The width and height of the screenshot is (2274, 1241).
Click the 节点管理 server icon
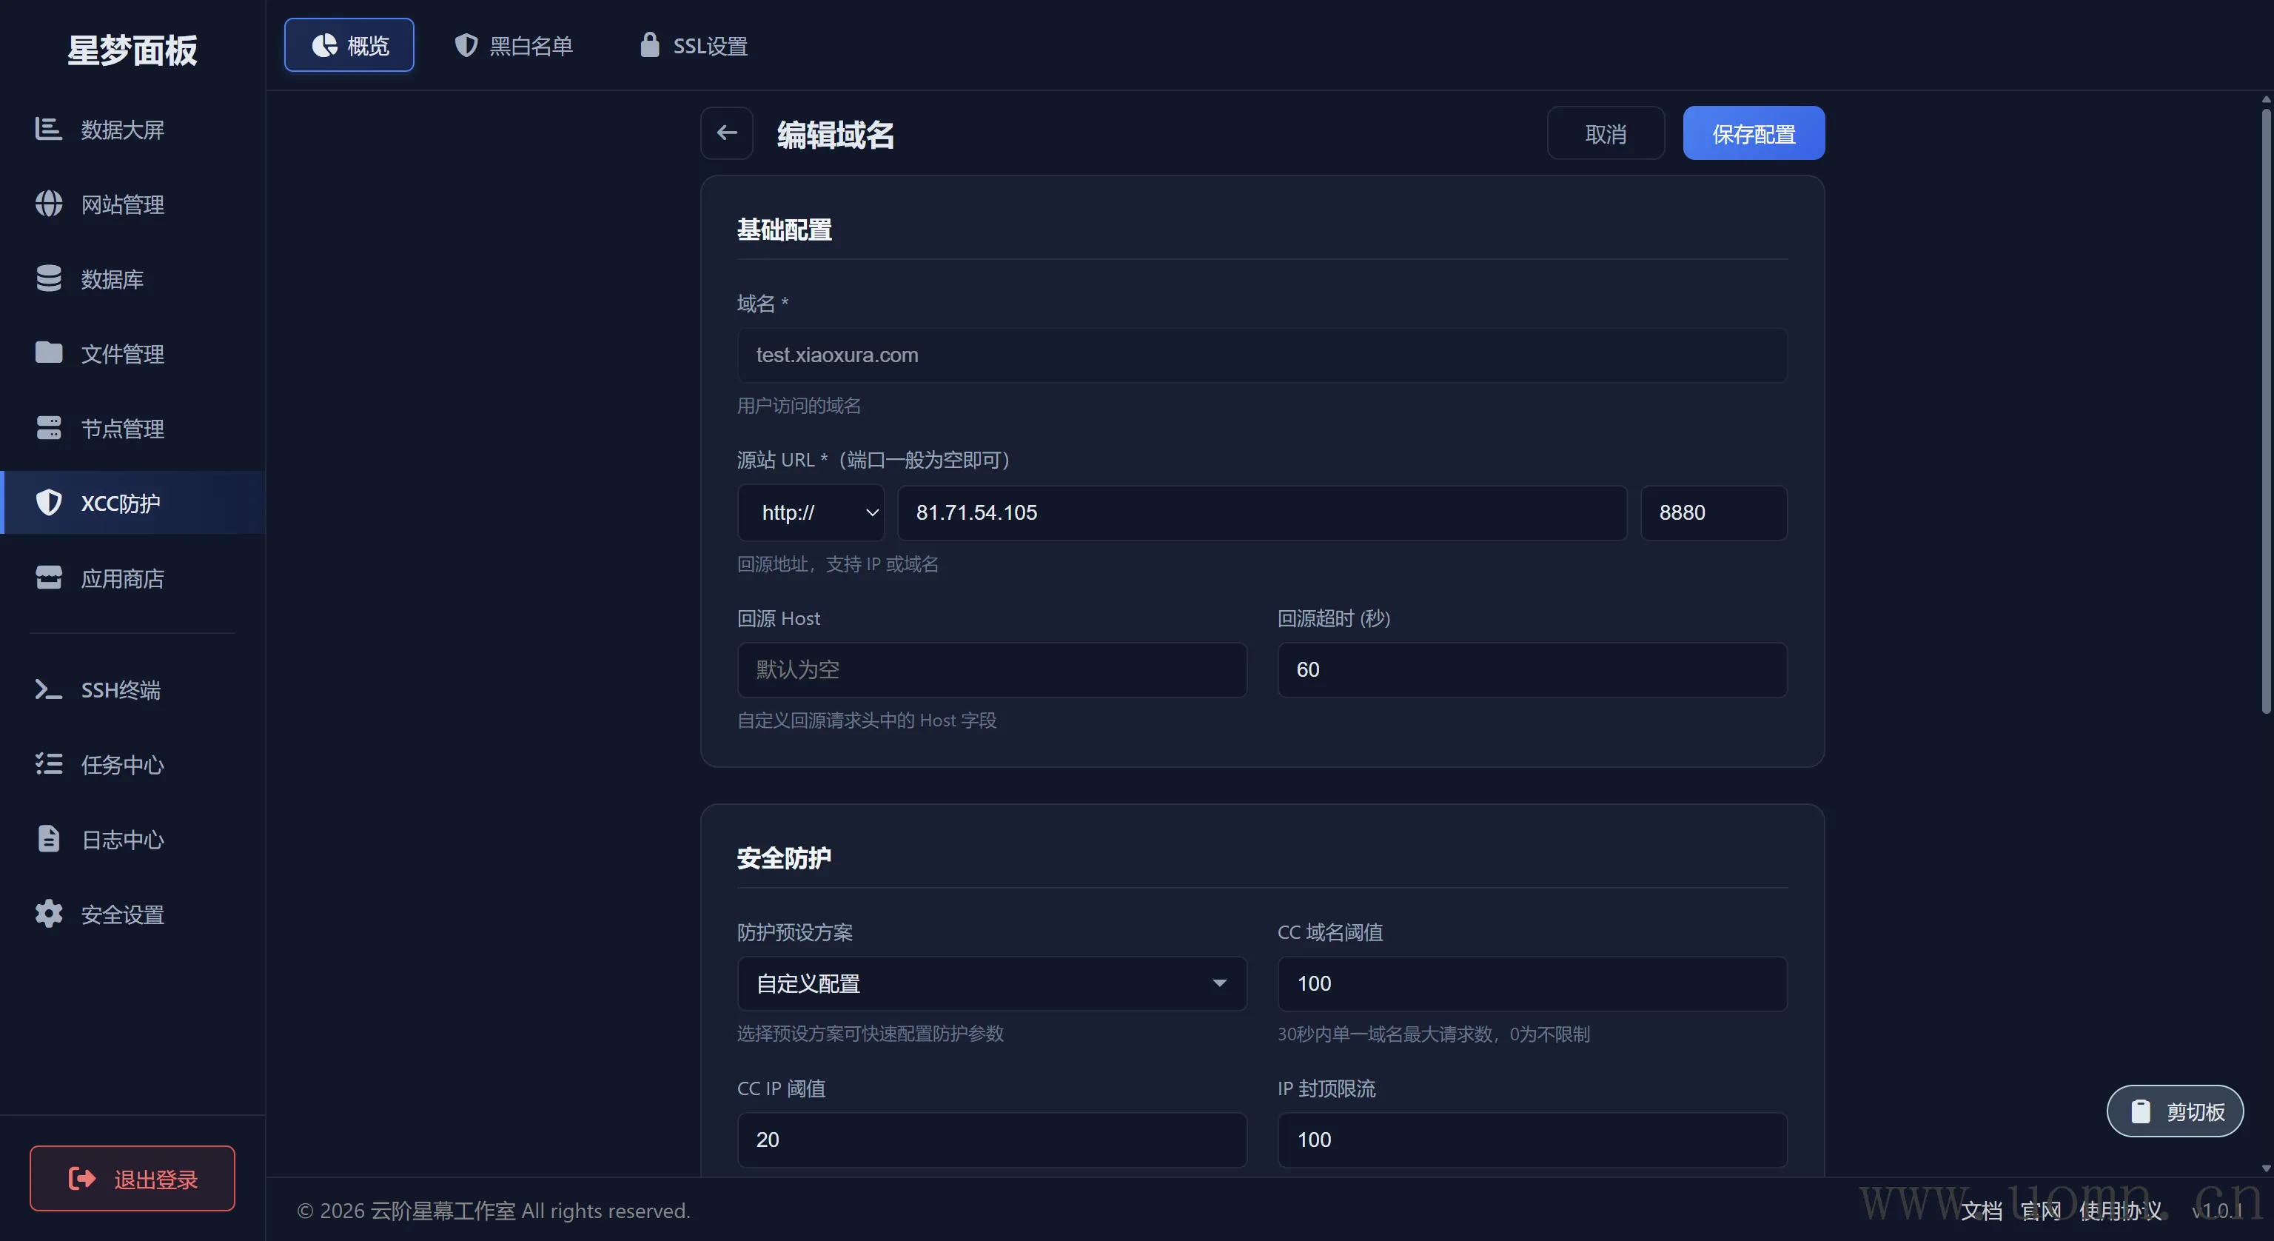click(49, 429)
